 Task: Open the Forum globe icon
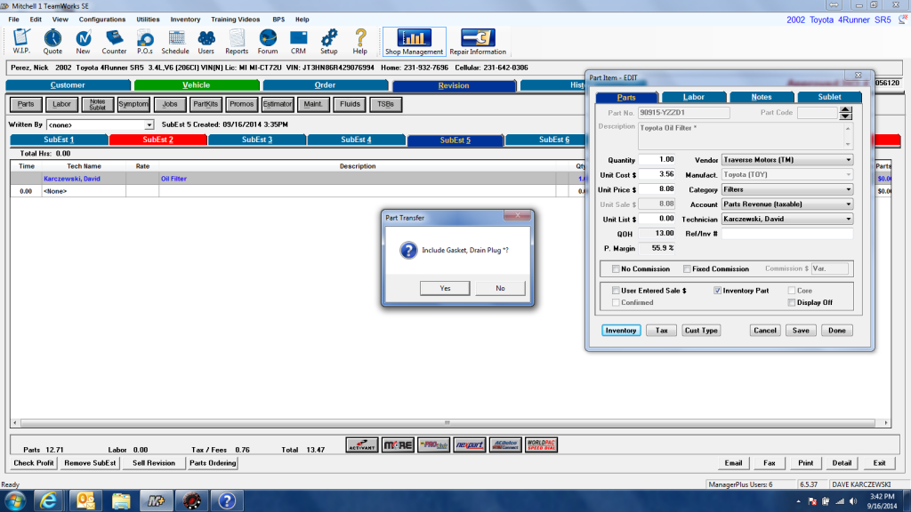(268, 41)
